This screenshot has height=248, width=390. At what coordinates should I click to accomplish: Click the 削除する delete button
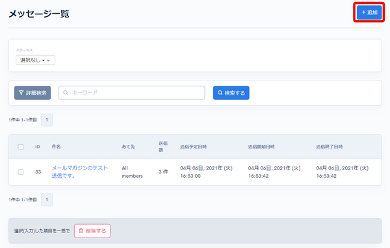tap(92, 231)
